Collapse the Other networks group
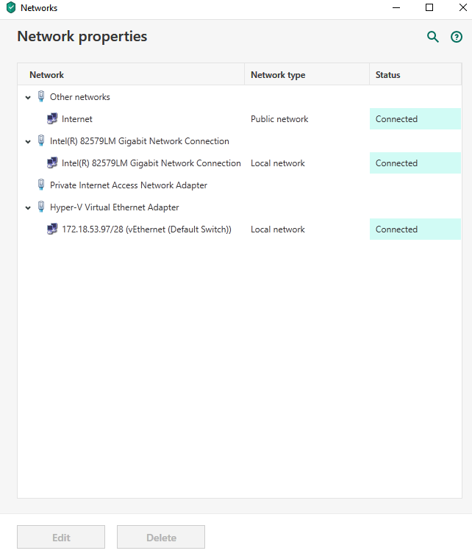Viewport: 472px width, 556px height. [28, 98]
